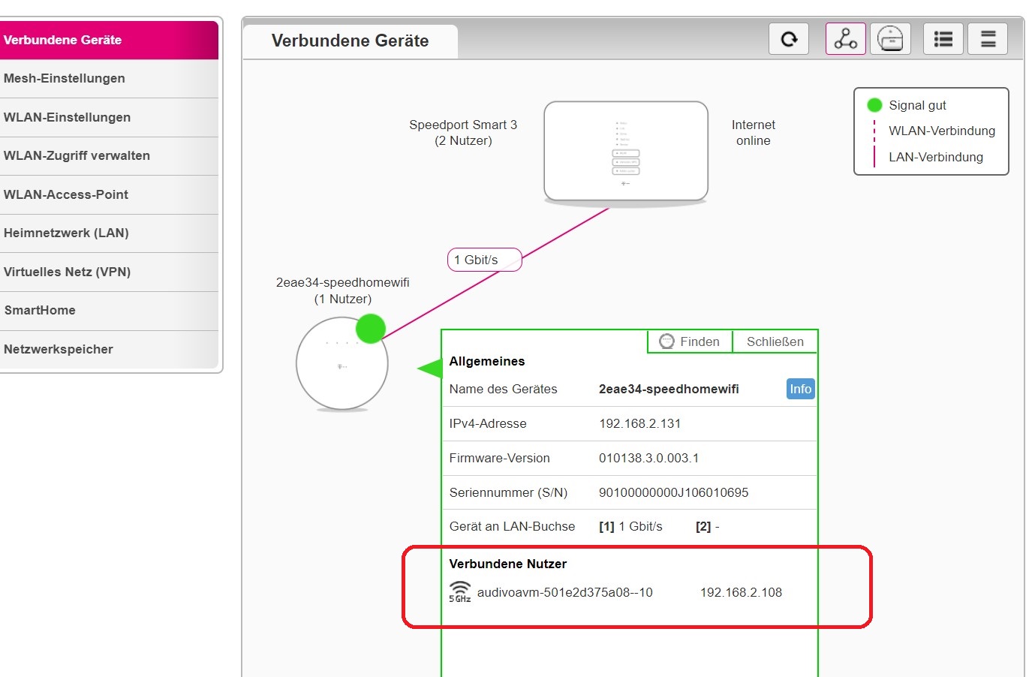Open Verbundene Geräte in sidebar
This screenshot has width=1035, height=677.
pyautogui.click(x=109, y=40)
